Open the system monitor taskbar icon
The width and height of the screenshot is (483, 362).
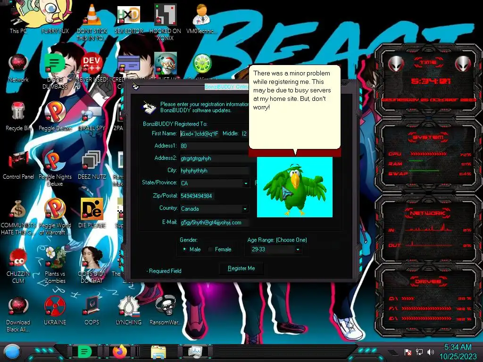pyautogui.click(x=195, y=352)
